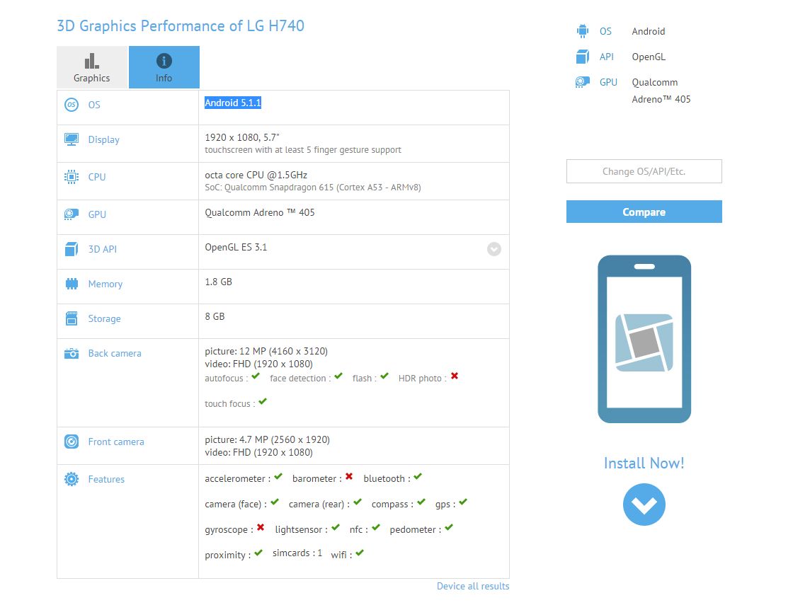The image size is (793, 605).
Task: Click the Display monitor icon
Action: [72, 139]
